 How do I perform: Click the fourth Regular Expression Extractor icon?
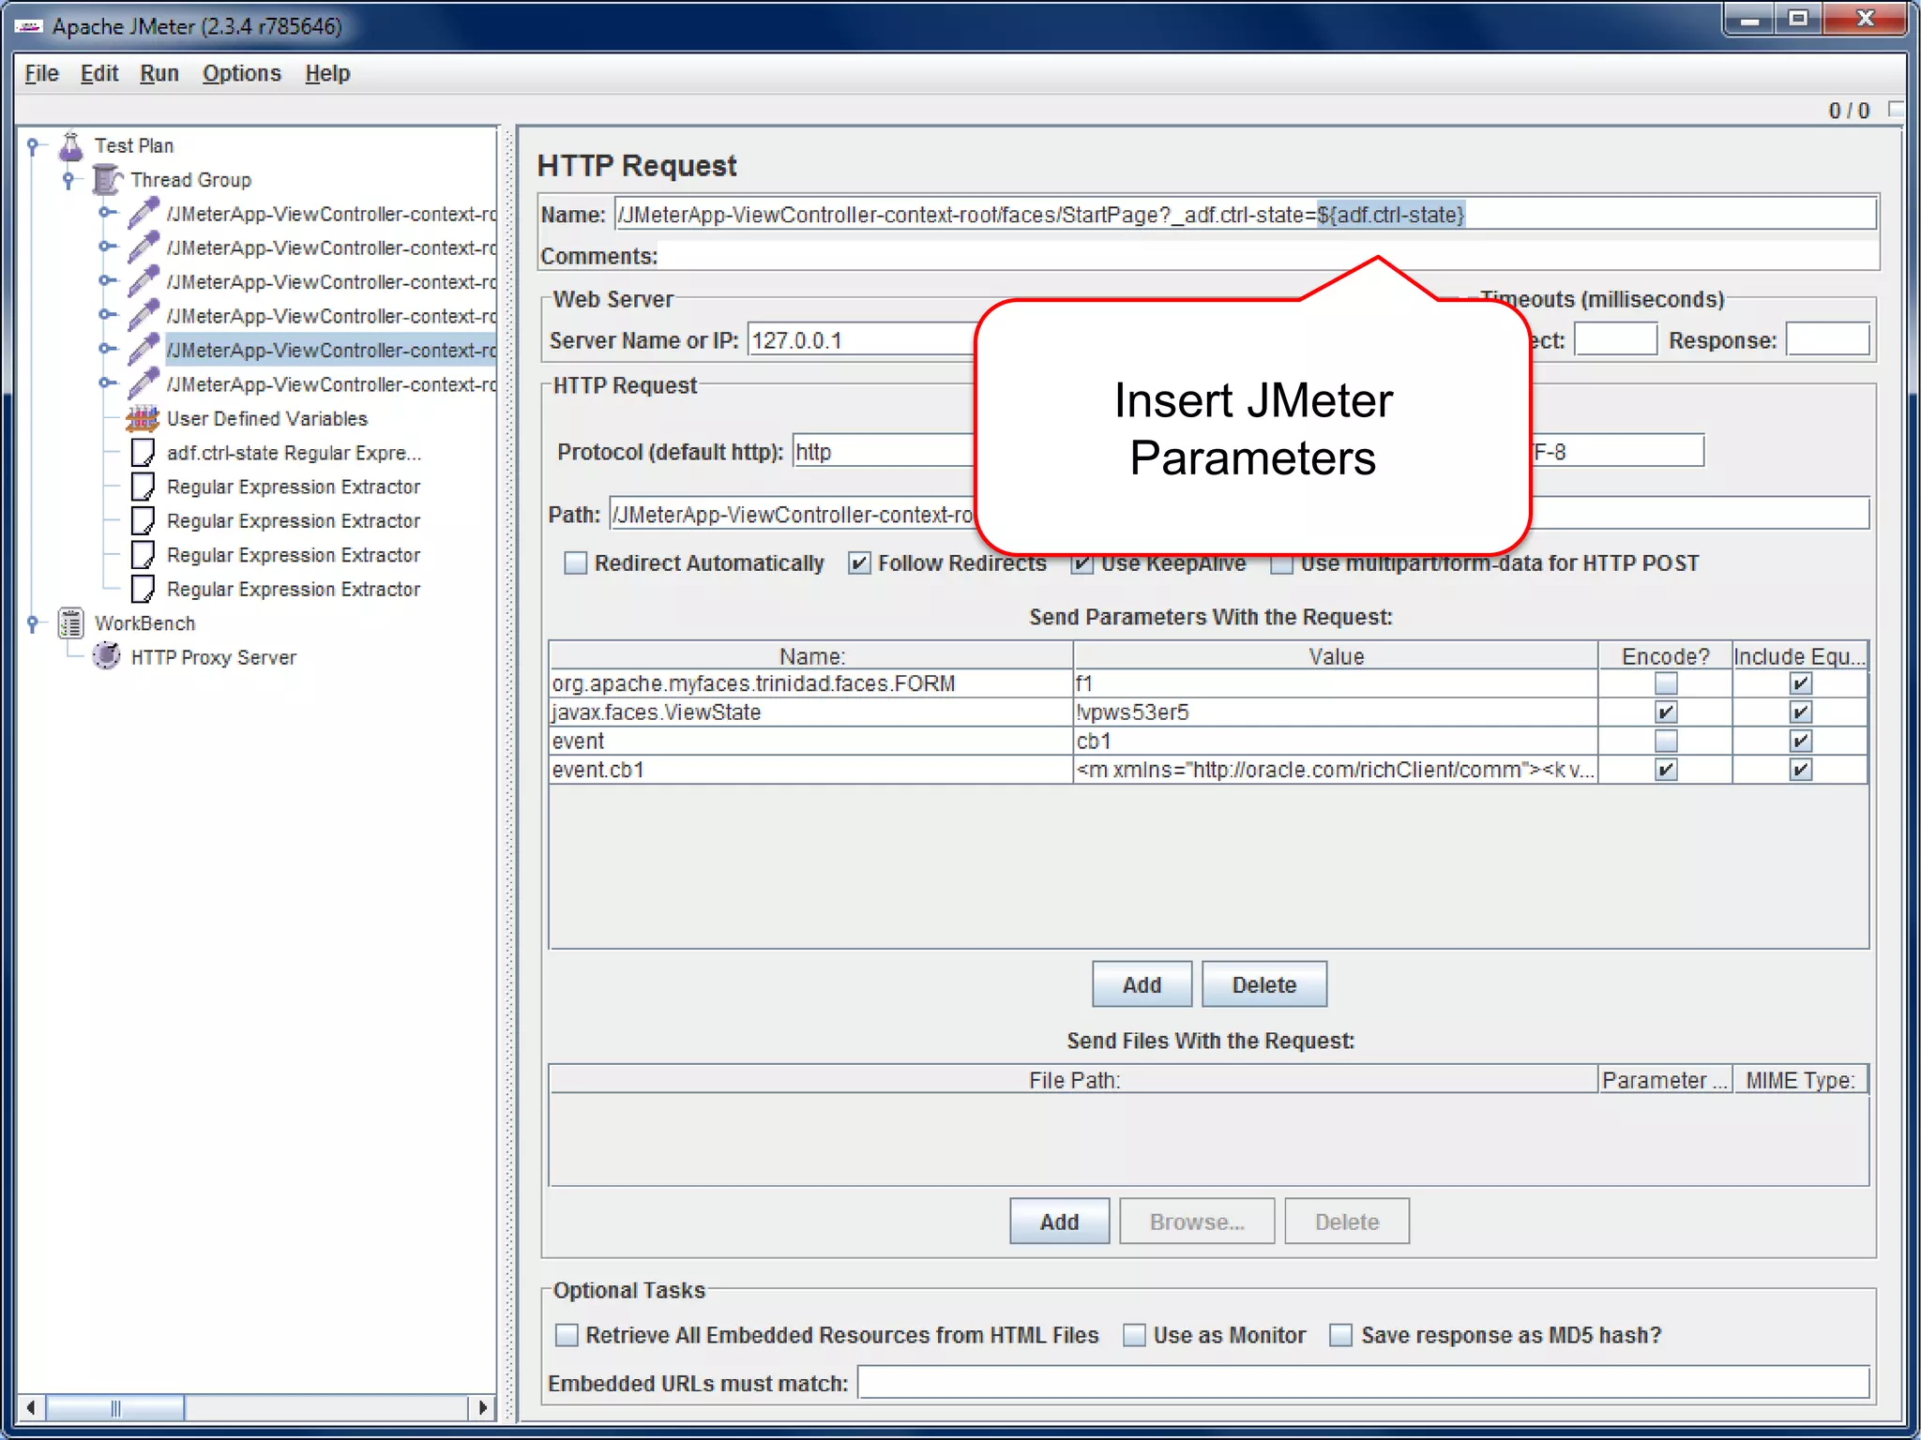pyautogui.click(x=144, y=589)
